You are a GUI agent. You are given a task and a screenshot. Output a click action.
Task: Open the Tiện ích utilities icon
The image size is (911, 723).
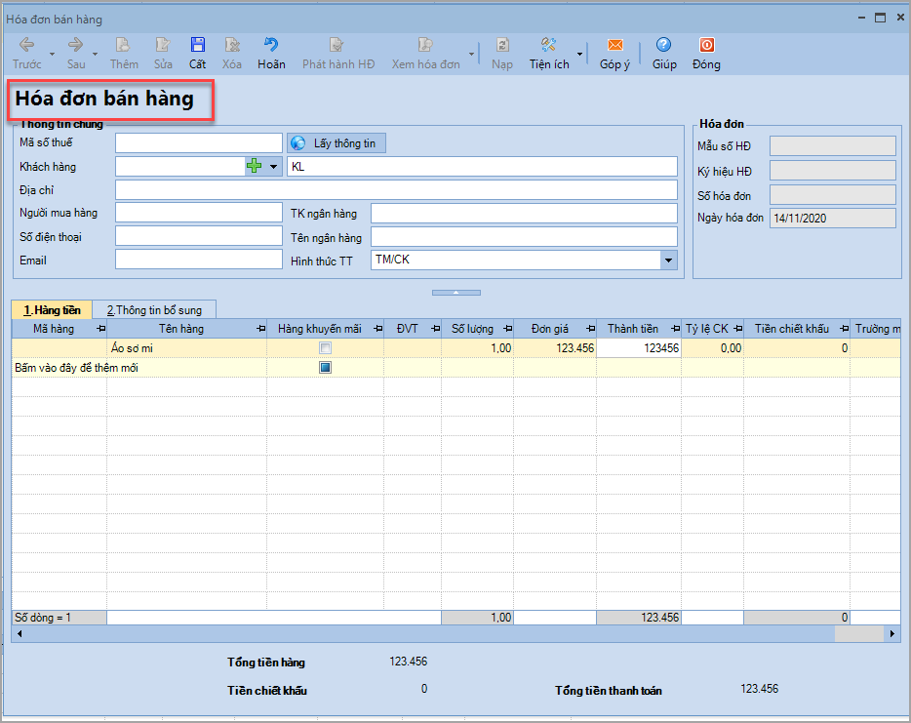pos(548,45)
